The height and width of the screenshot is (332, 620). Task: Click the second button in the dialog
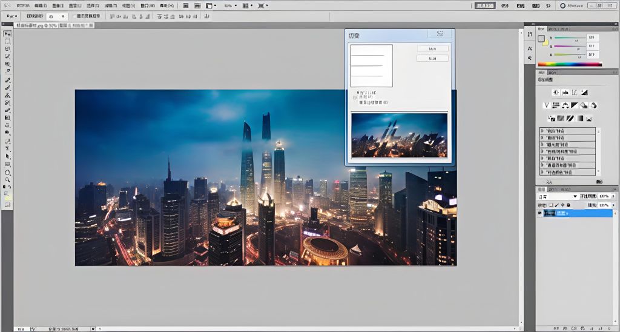(x=432, y=59)
